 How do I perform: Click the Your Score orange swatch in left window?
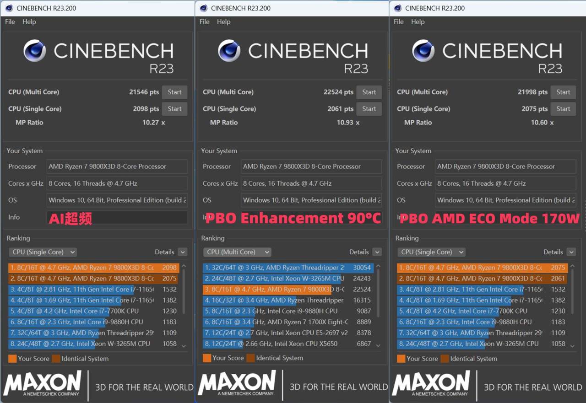[x=12, y=359]
